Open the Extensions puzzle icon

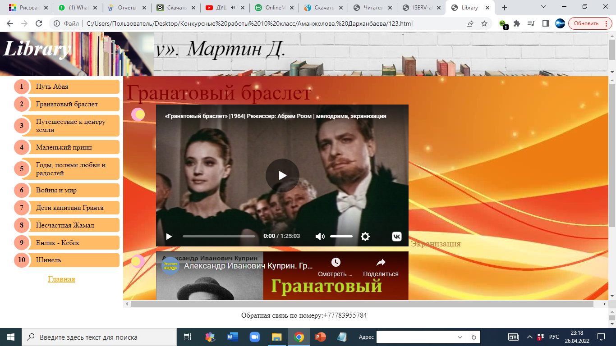coord(517,23)
